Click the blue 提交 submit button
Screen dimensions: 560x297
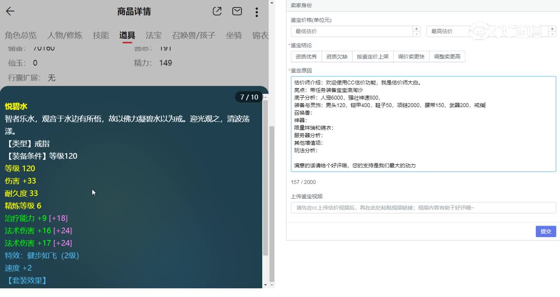pyautogui.click(x=546, y=231)
